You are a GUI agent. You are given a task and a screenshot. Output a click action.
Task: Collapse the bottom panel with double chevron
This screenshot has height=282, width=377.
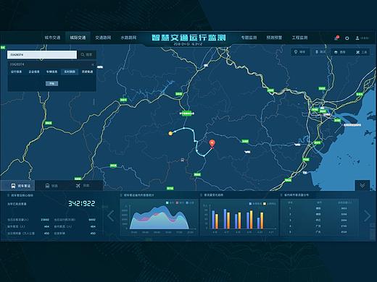coord(362,185)
